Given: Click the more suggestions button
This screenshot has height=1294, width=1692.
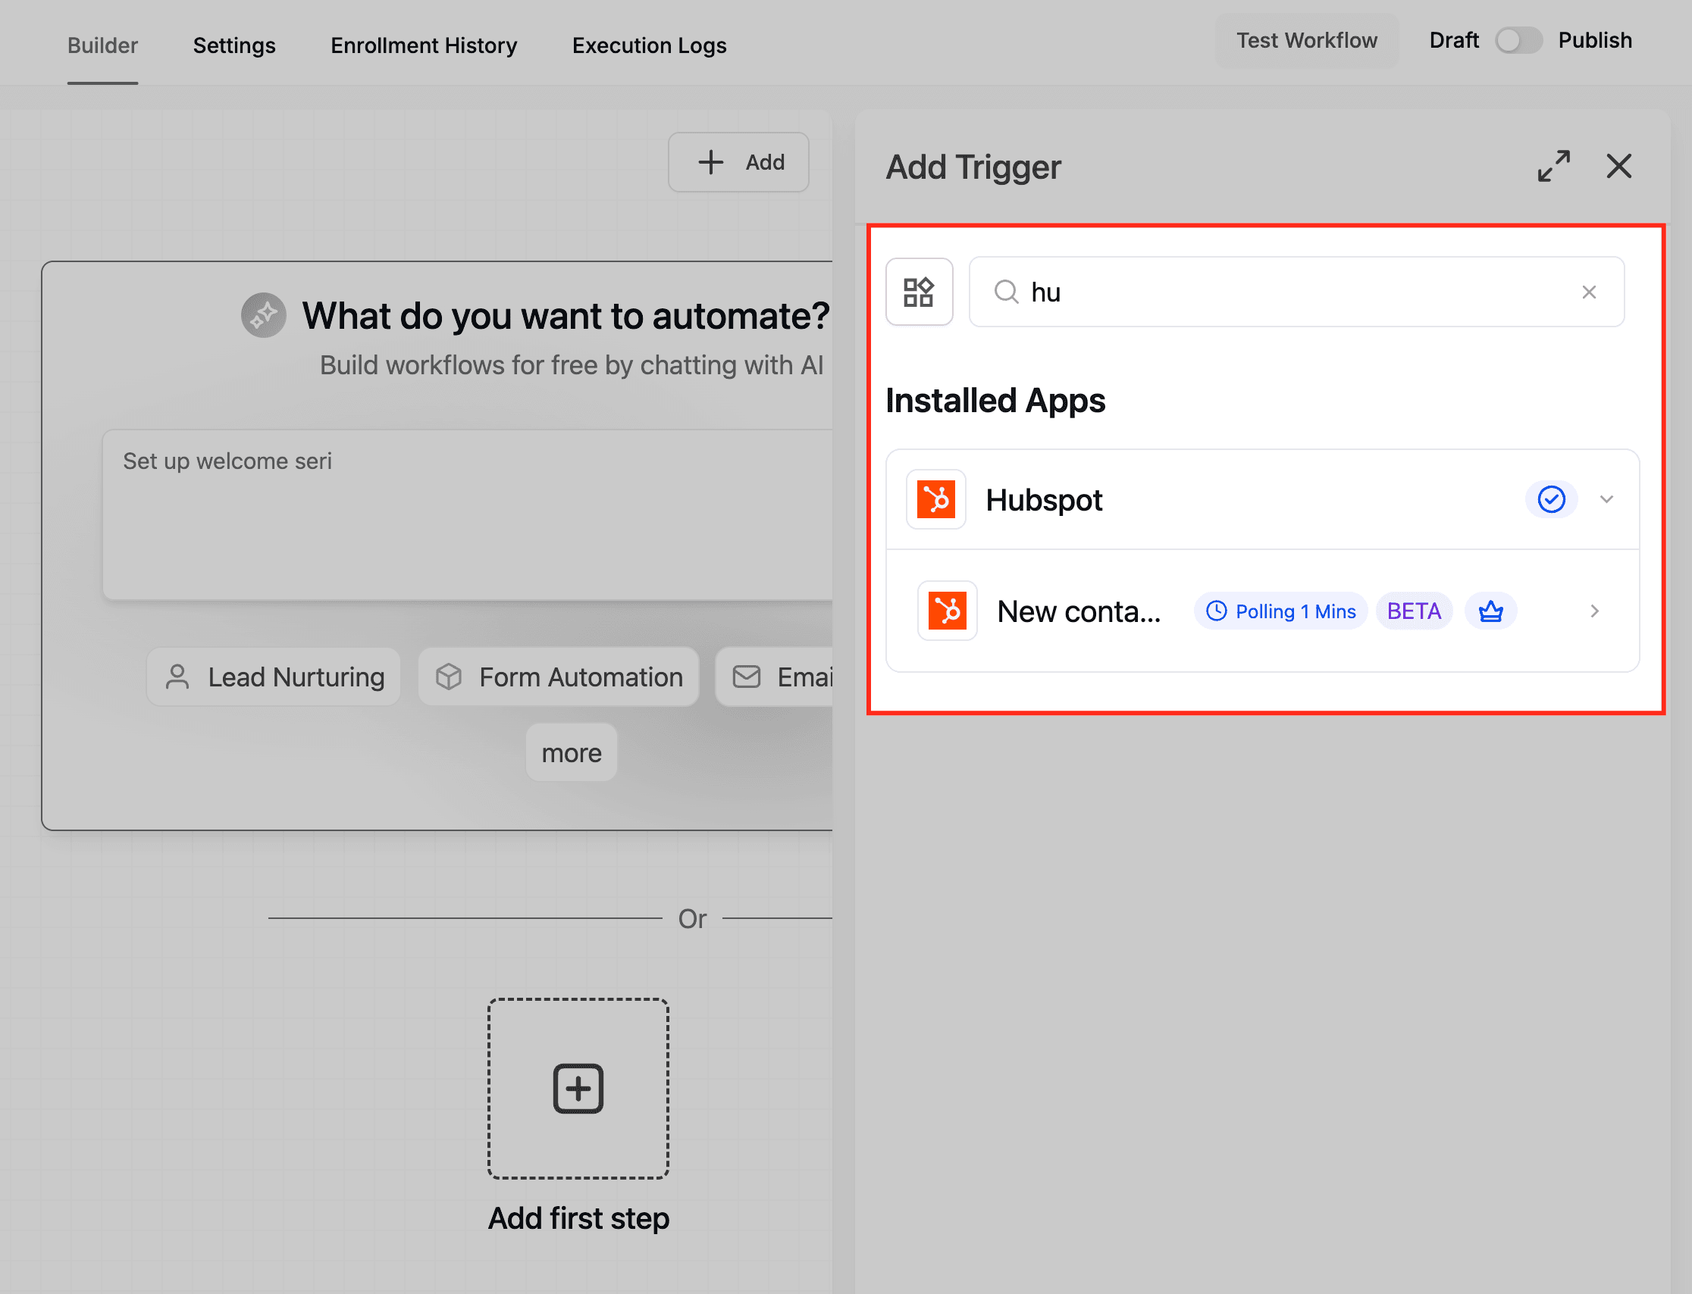Looking at the screenshot, I should coord(572,752).
